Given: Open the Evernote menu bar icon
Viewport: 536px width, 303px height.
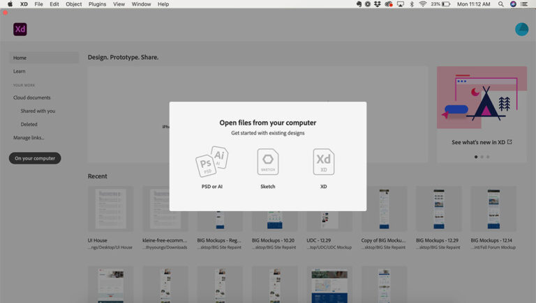Looking at the screenshot, I should coord(359,4).
